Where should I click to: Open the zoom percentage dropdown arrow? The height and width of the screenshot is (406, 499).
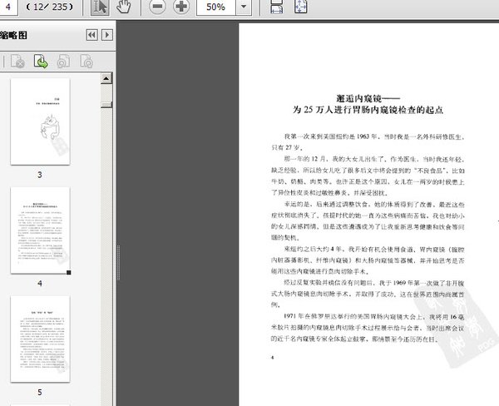(244, 7)
